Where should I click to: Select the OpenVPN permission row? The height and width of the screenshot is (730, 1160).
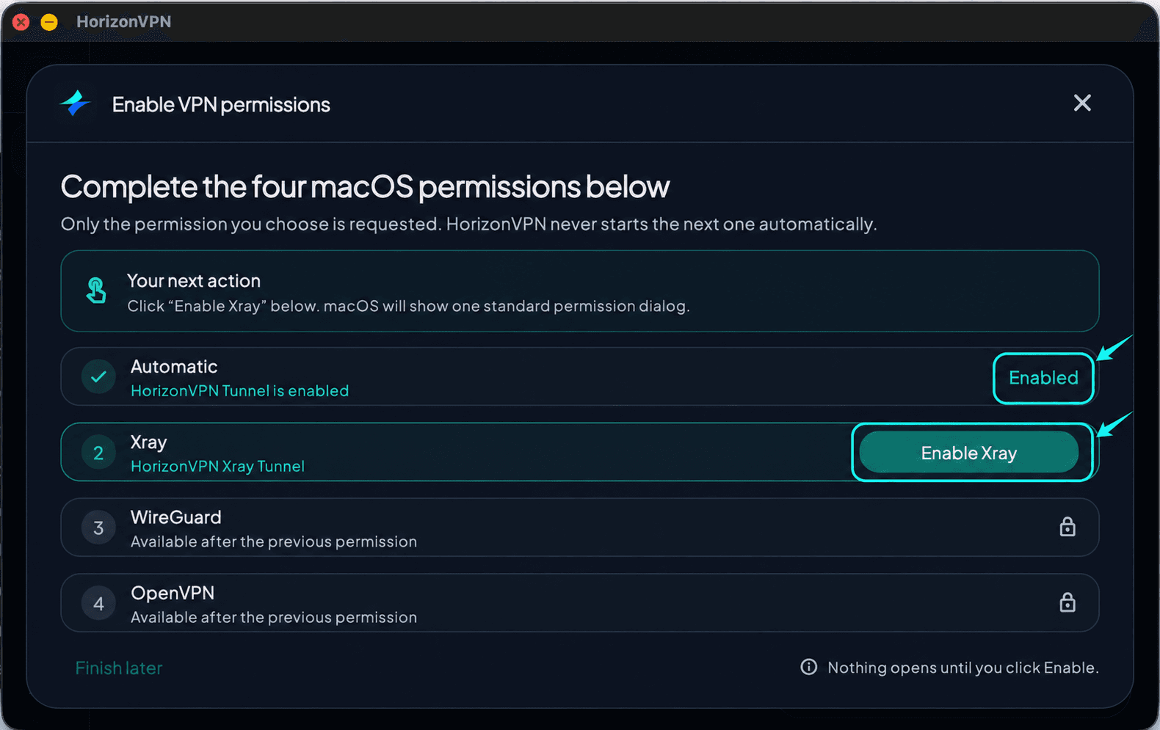point(580,603)
